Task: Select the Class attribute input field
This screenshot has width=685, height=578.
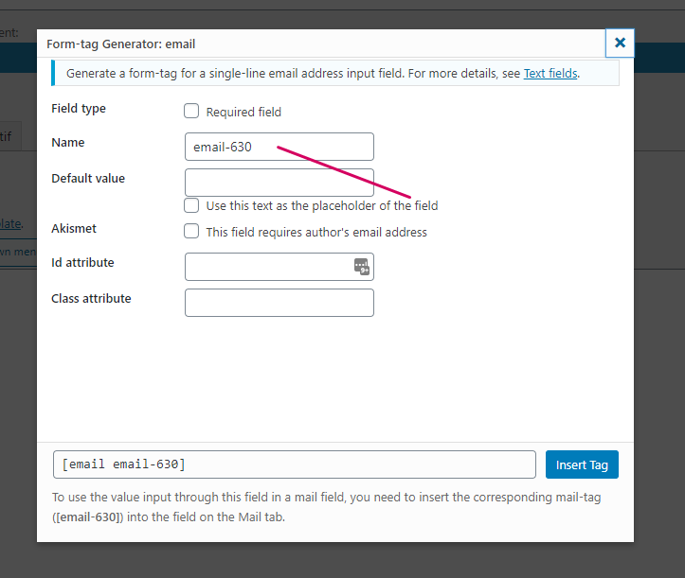Action: click(x=279, y=303)
